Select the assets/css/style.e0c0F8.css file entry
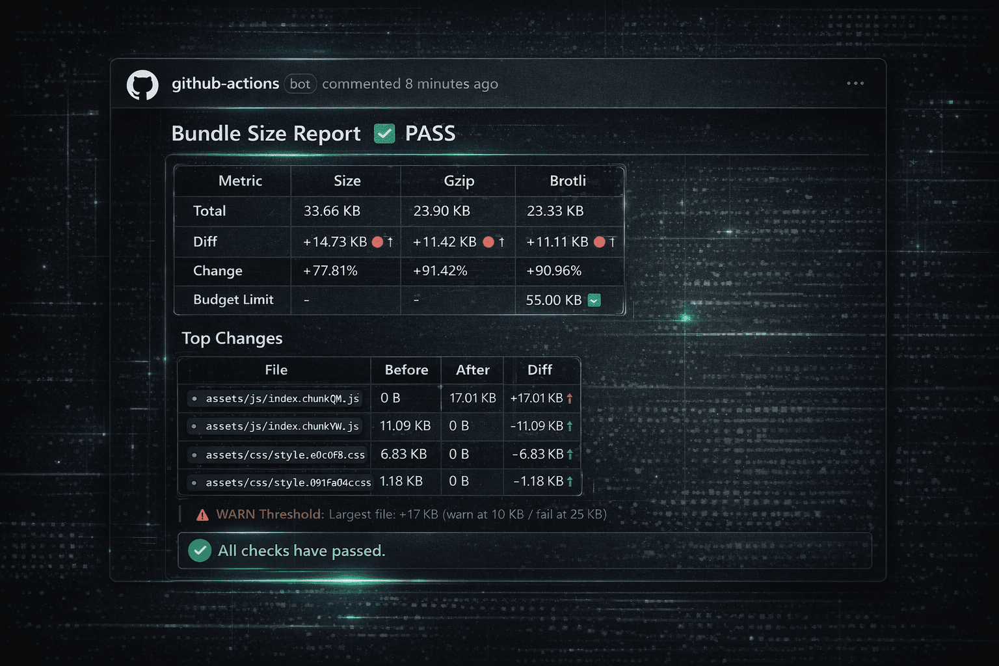This screenshot has height=666, width=999. (x=284, y=455)
